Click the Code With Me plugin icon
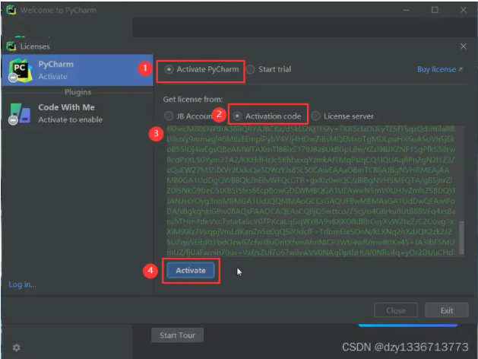 pos(20,113)
